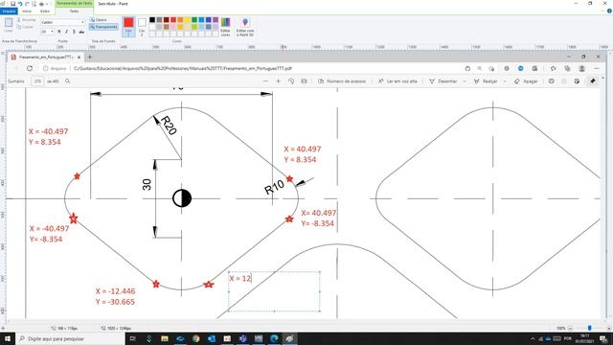Click the browser refresh button
This screenshot has height=345, width=613.
(x=30, y=68)
